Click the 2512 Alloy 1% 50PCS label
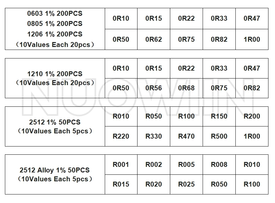275x203 pixels. (55, 170)
